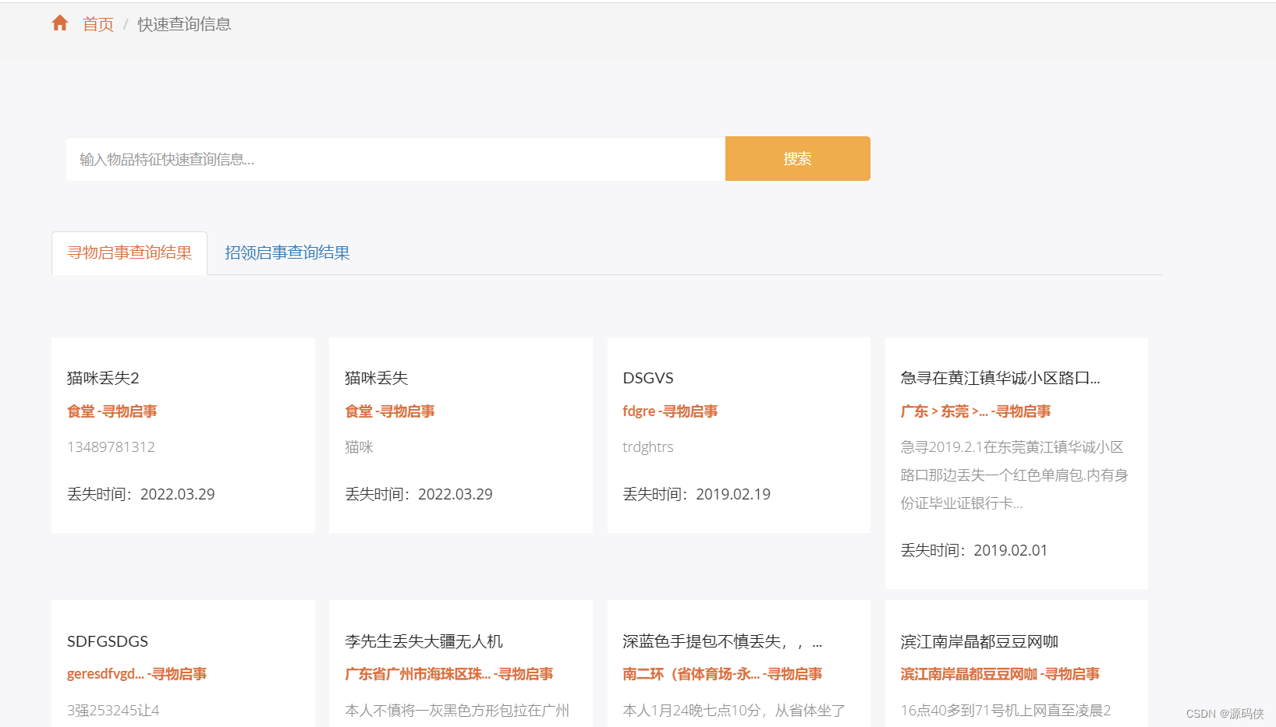Click description 16点40多到71号机上网
Viewport: 1276px width, 727px height.
pos(1006,710)
